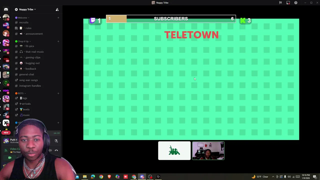The width and height of the screenshot is (320, 180).
Task: Open the QUIZ server icon
Action: pyautogui.click(x=6, y=25)
